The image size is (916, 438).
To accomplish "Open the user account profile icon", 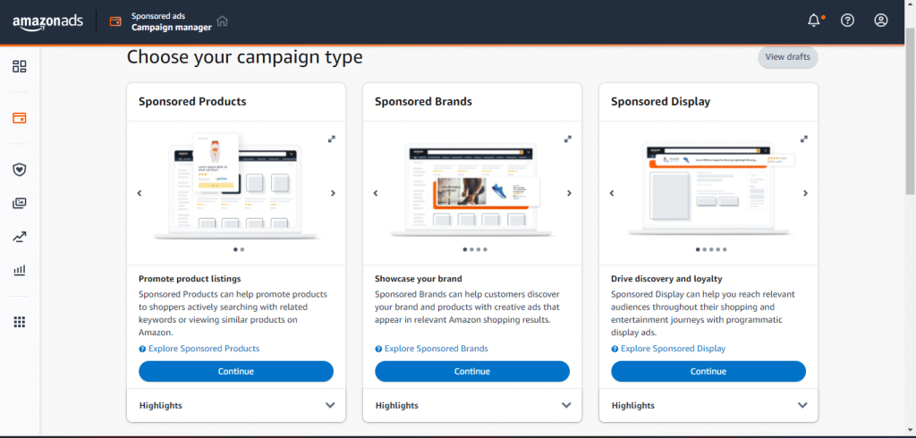I will click(x=880, y=21).
